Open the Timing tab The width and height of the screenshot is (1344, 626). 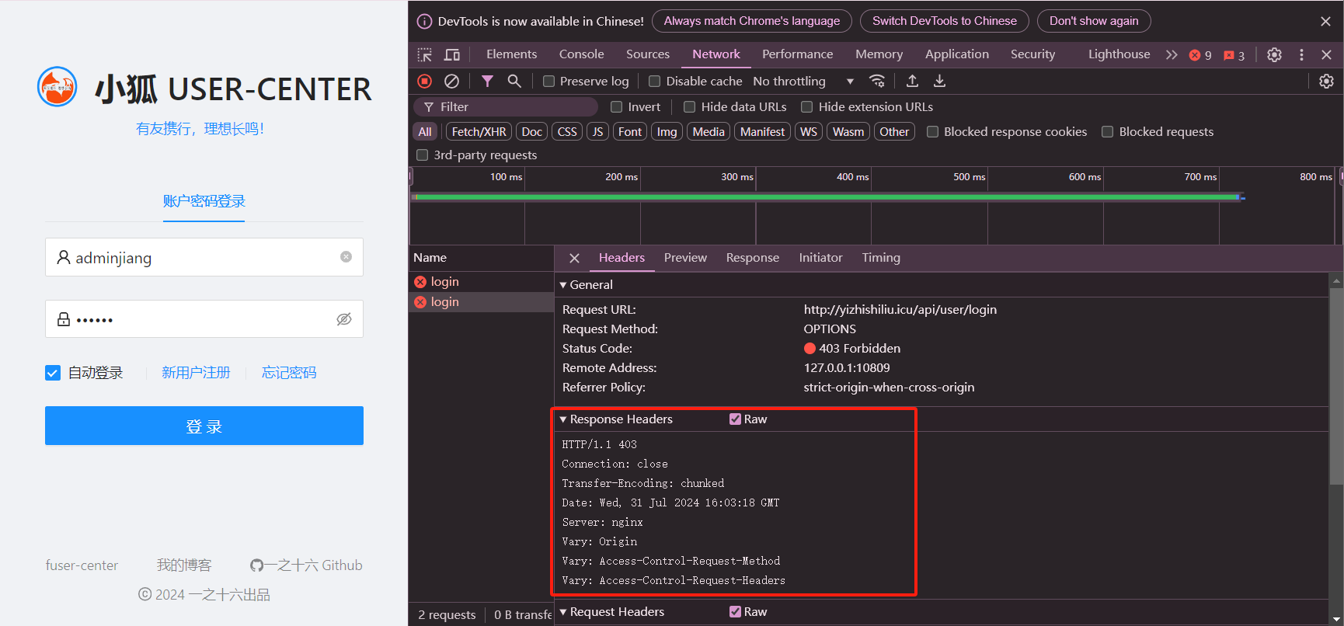(x=881, y=258)
